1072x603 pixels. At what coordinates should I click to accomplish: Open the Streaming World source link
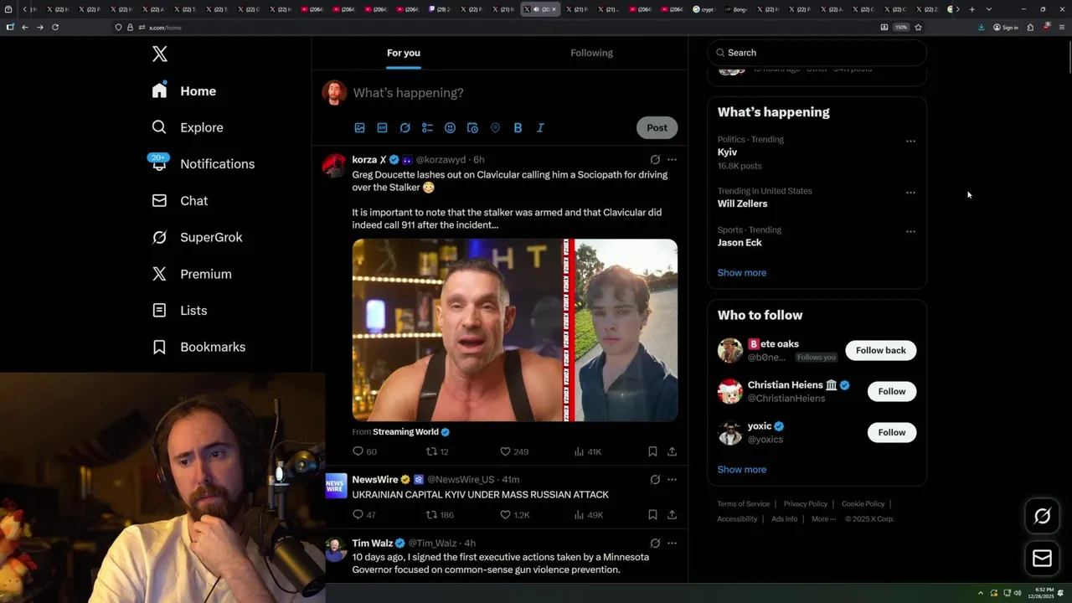pos(411,432)
